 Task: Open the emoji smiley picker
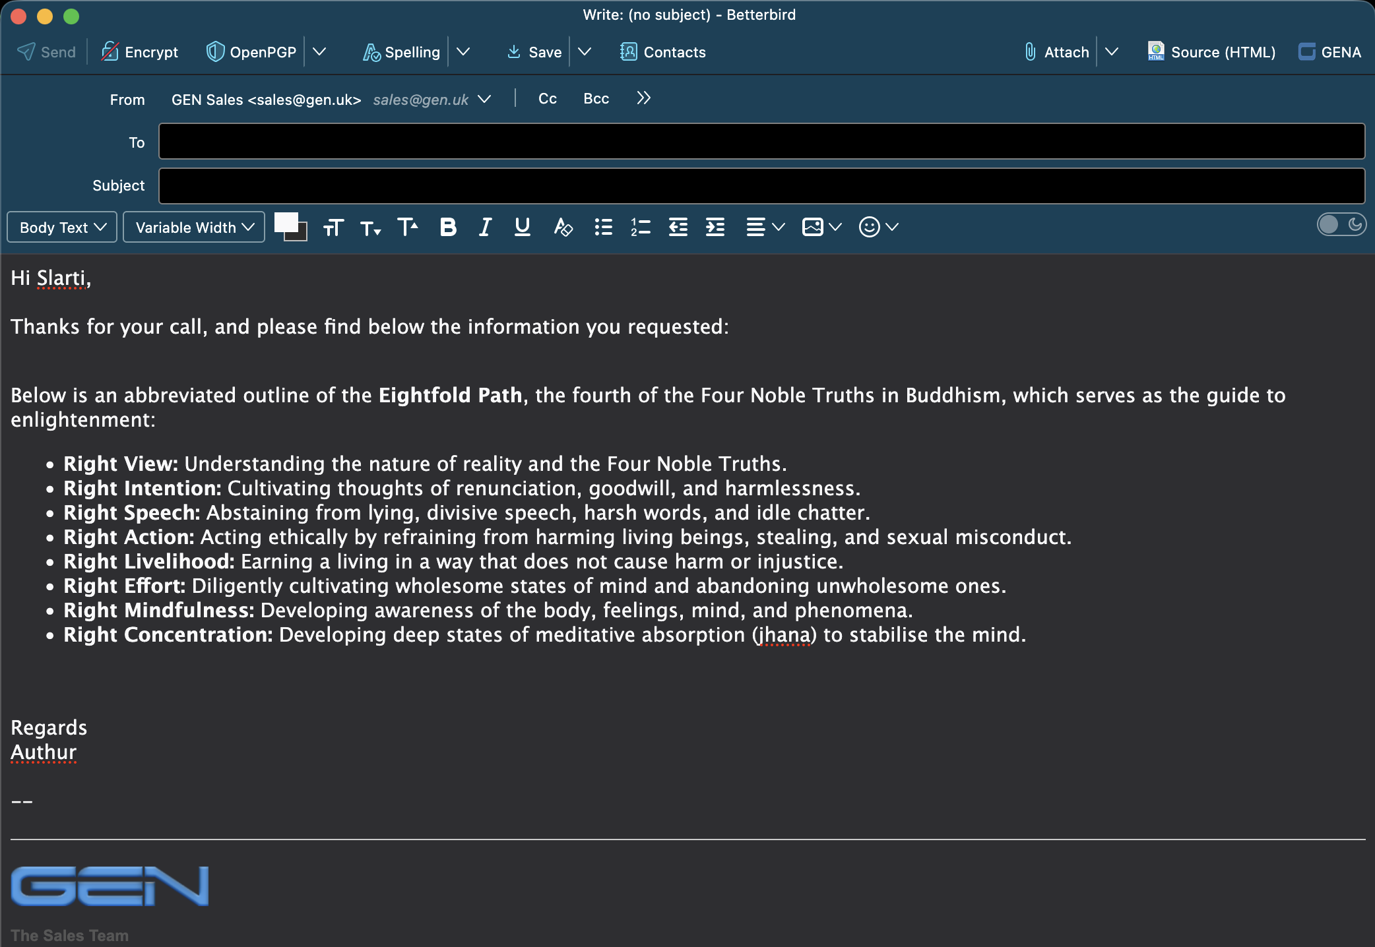(x=878, y=228)
